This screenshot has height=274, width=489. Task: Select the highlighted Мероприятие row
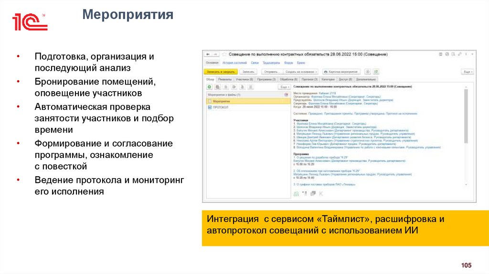click(x=248, y=101)
